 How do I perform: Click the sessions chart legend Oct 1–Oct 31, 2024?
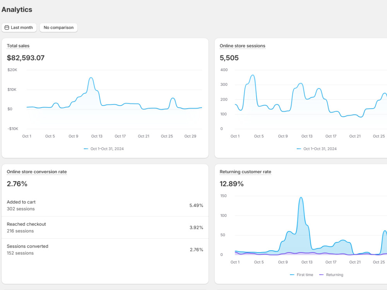coord(317,149)
